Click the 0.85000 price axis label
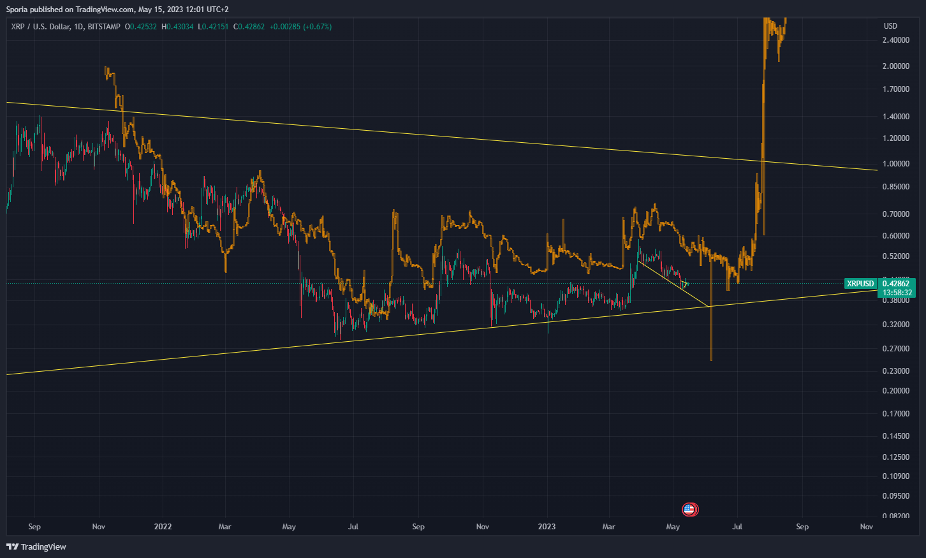This screenshot has height=558, width=926. pyautogui.click(x=896, y=187)
